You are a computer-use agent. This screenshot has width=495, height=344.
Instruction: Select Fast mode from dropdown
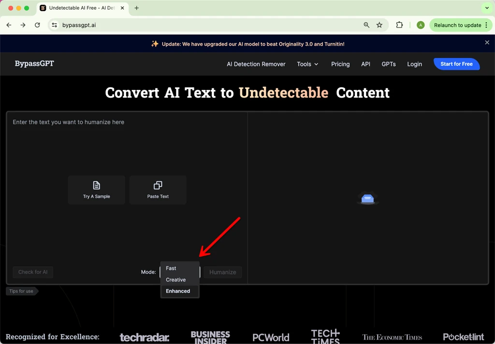(x=180, y=268)
